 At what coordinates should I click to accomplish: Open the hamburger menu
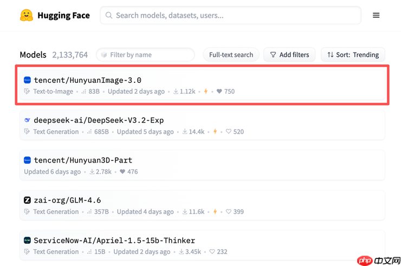point(376,15)
